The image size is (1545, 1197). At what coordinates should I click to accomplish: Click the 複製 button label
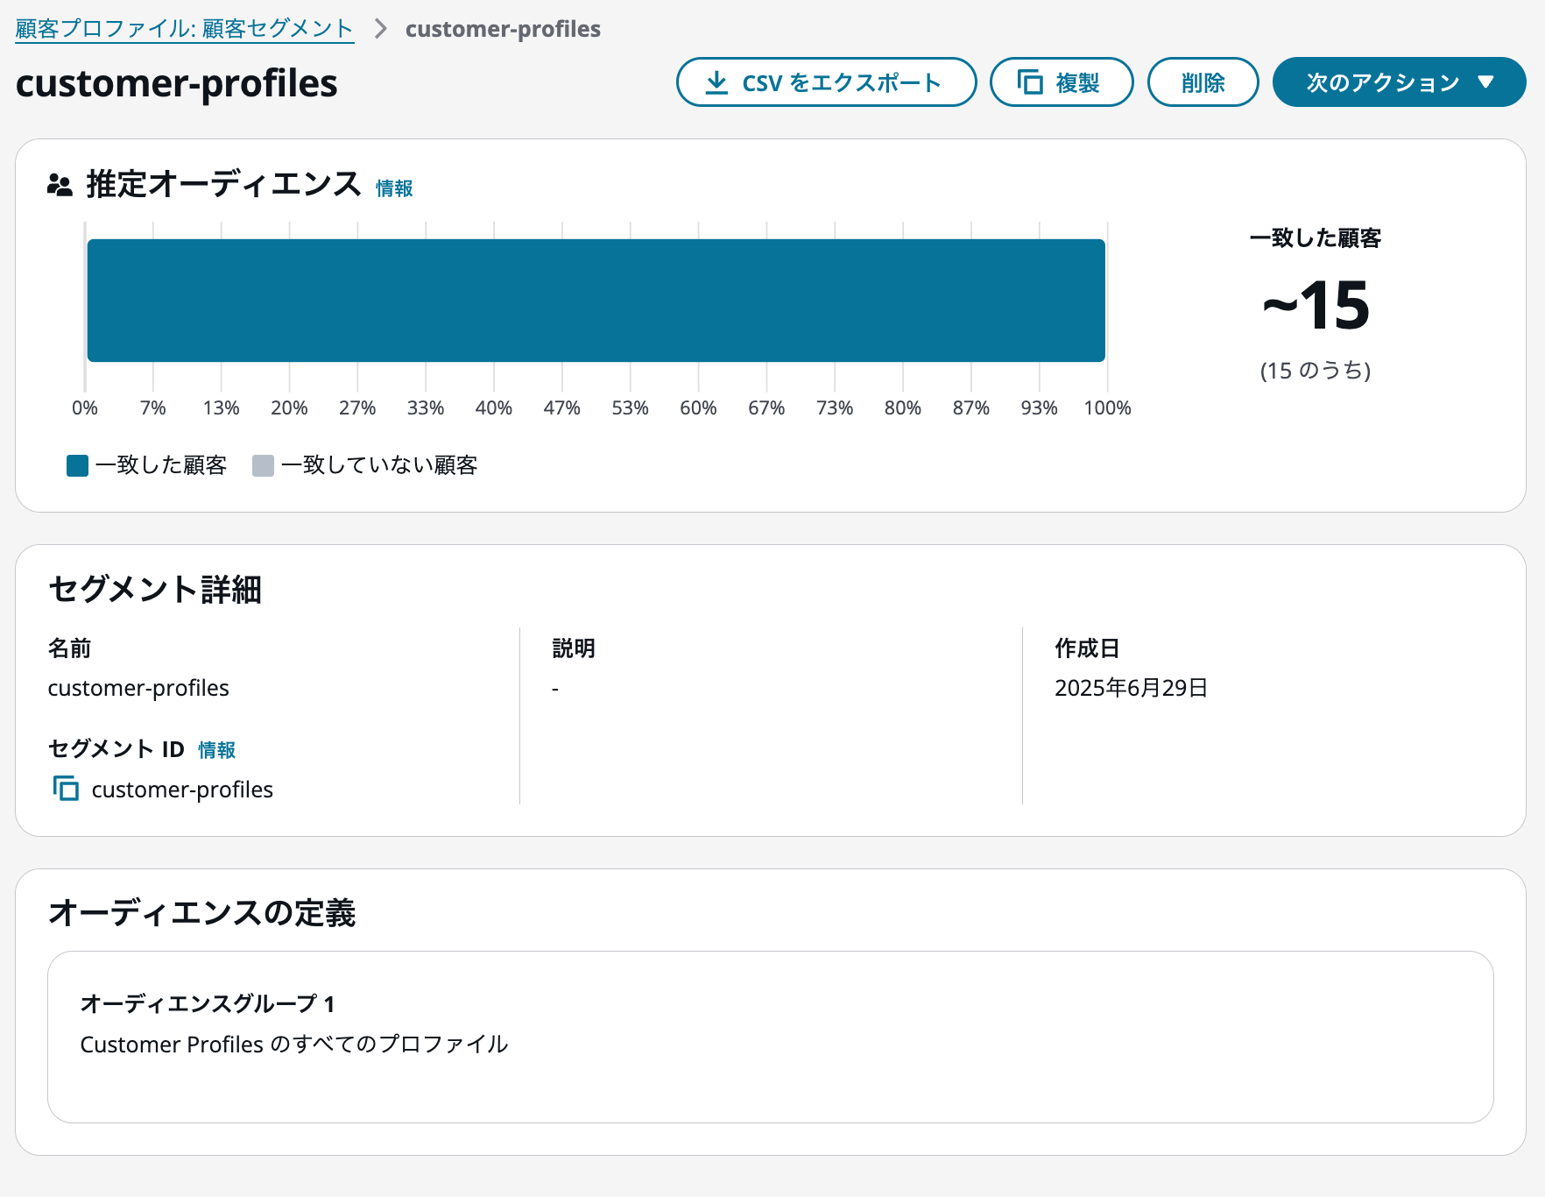click(x=1077, y=83)
